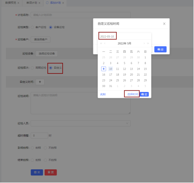The width and height of the screenshot is (194, 183).
Task: Go to previous year in calendar
Action: pyautogui.click(x=101, y=43)
